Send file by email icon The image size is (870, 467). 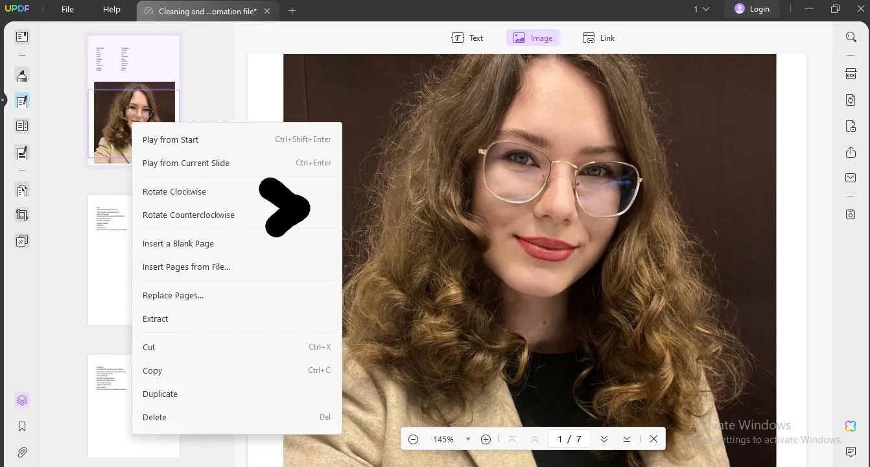[x=851, y=178]
